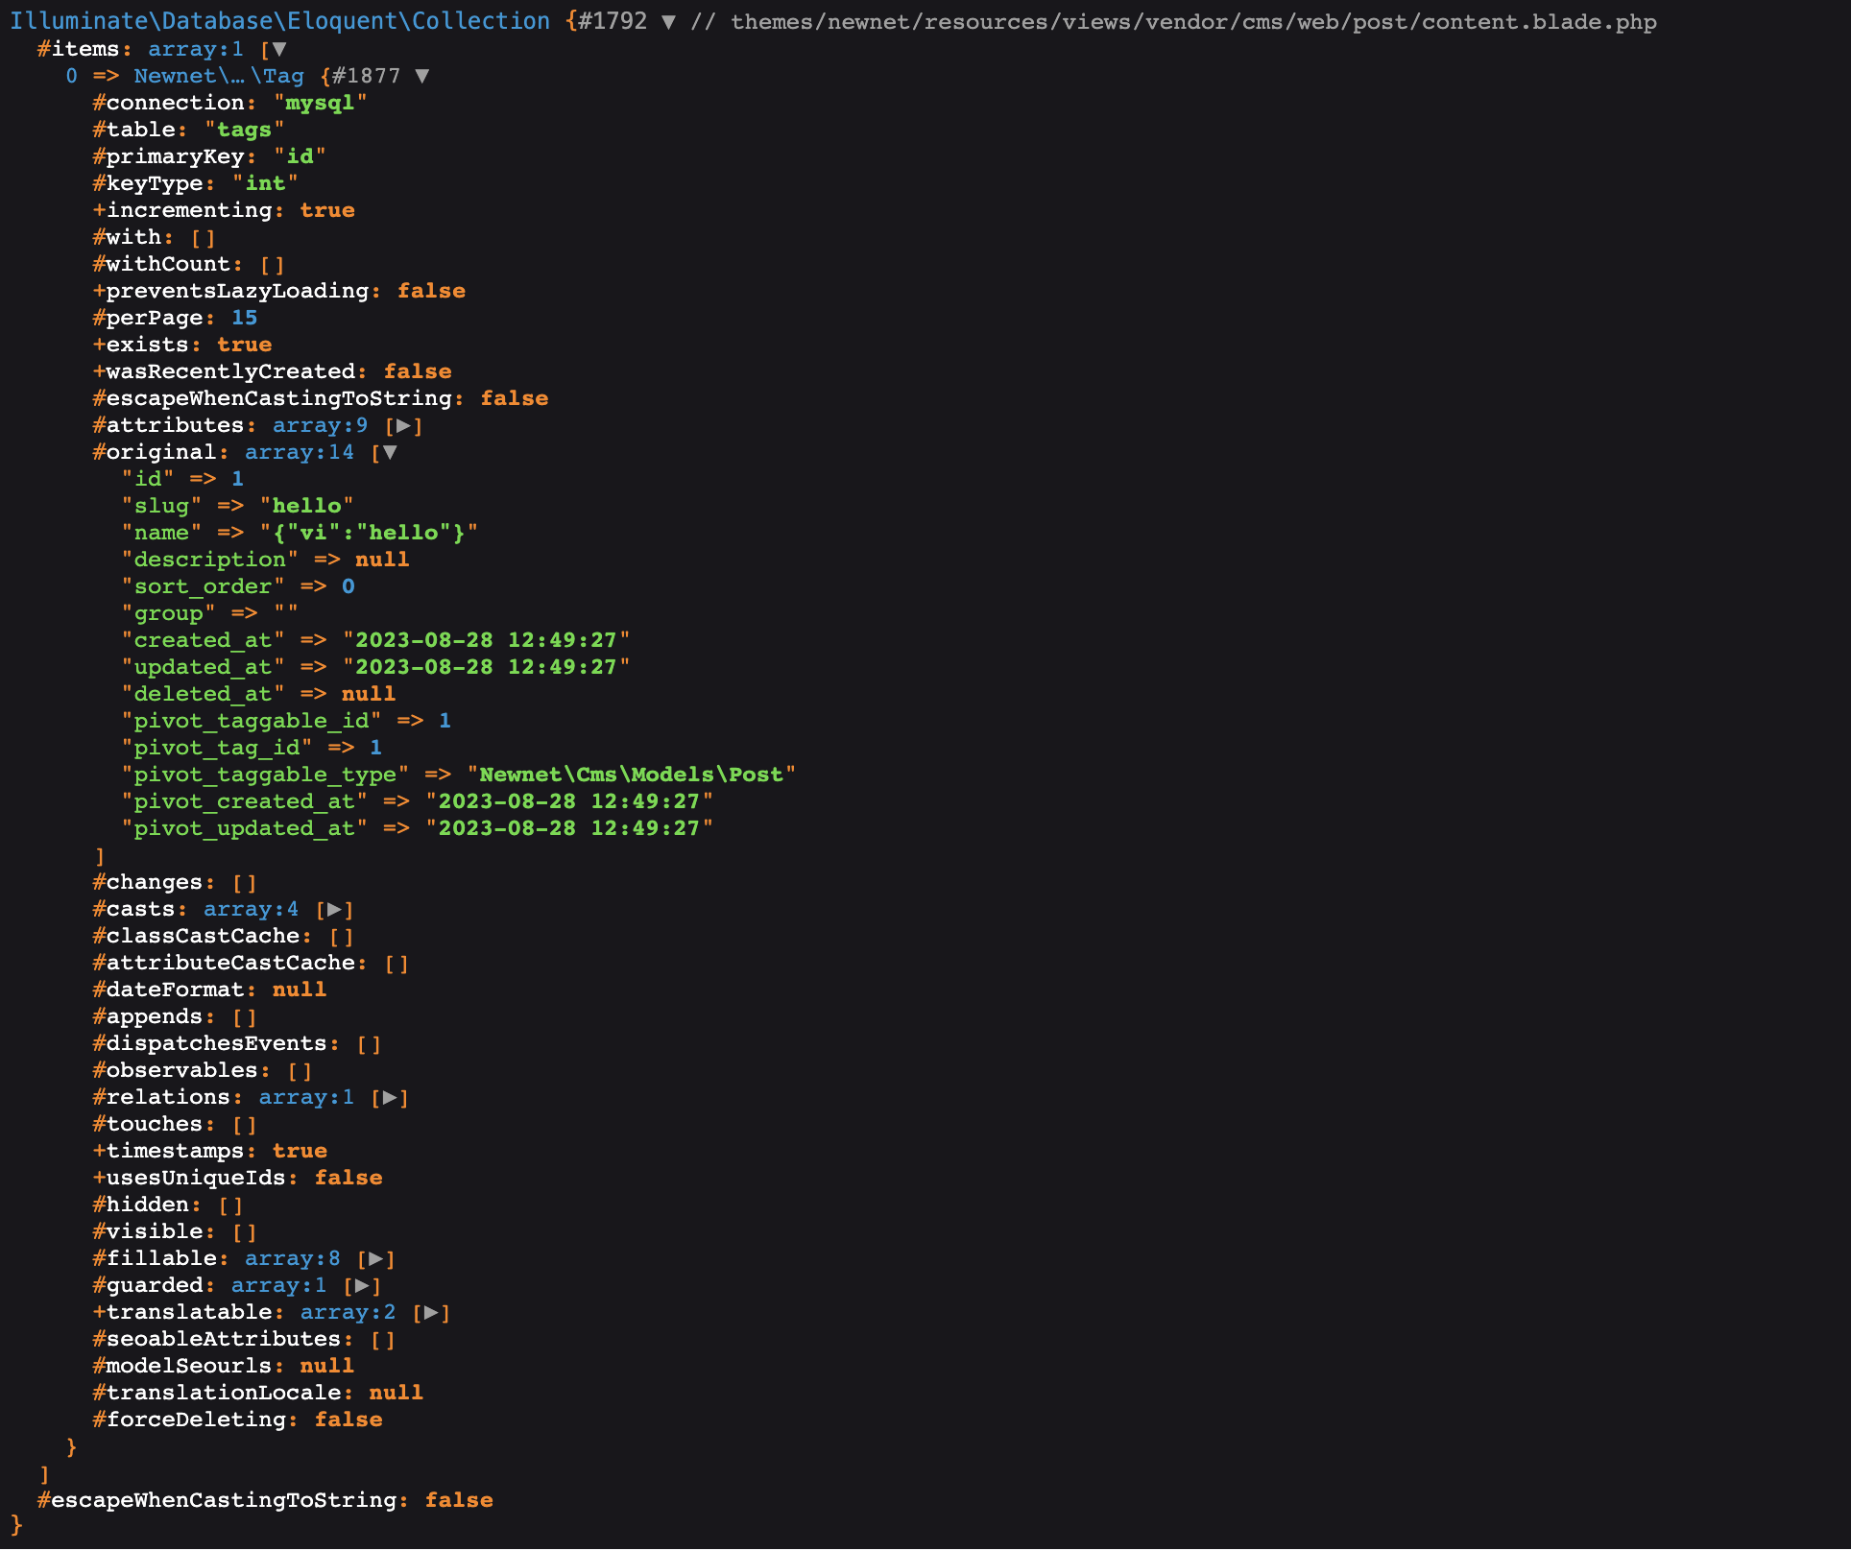Collapse the Collection #1792 dump
1851x1551 pixels.
pos(668,21)
